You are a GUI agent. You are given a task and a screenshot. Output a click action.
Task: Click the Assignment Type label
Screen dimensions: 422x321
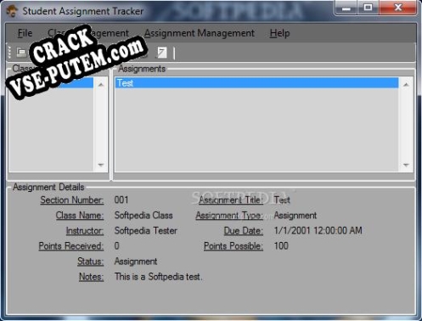click(x=229, y=216)
